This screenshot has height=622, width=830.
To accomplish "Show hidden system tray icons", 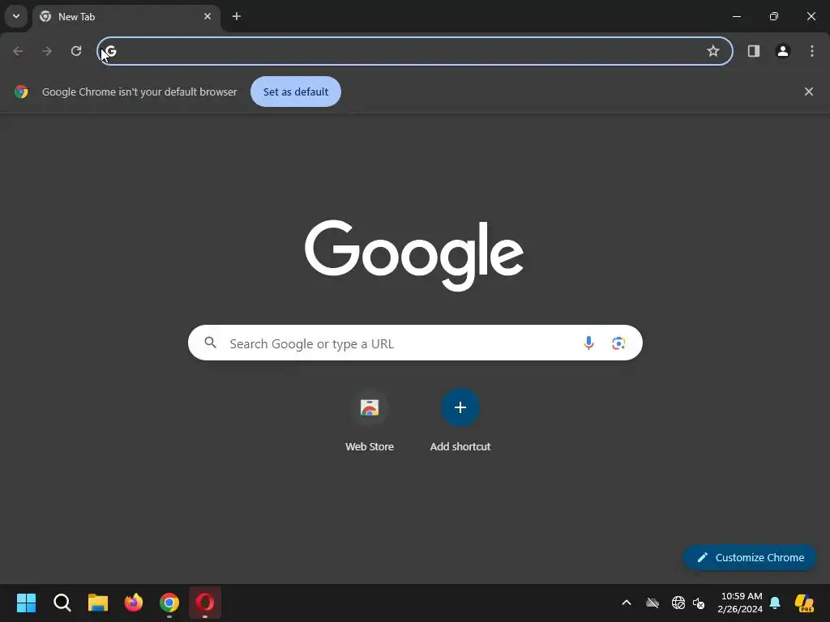I will pos(627,603).
